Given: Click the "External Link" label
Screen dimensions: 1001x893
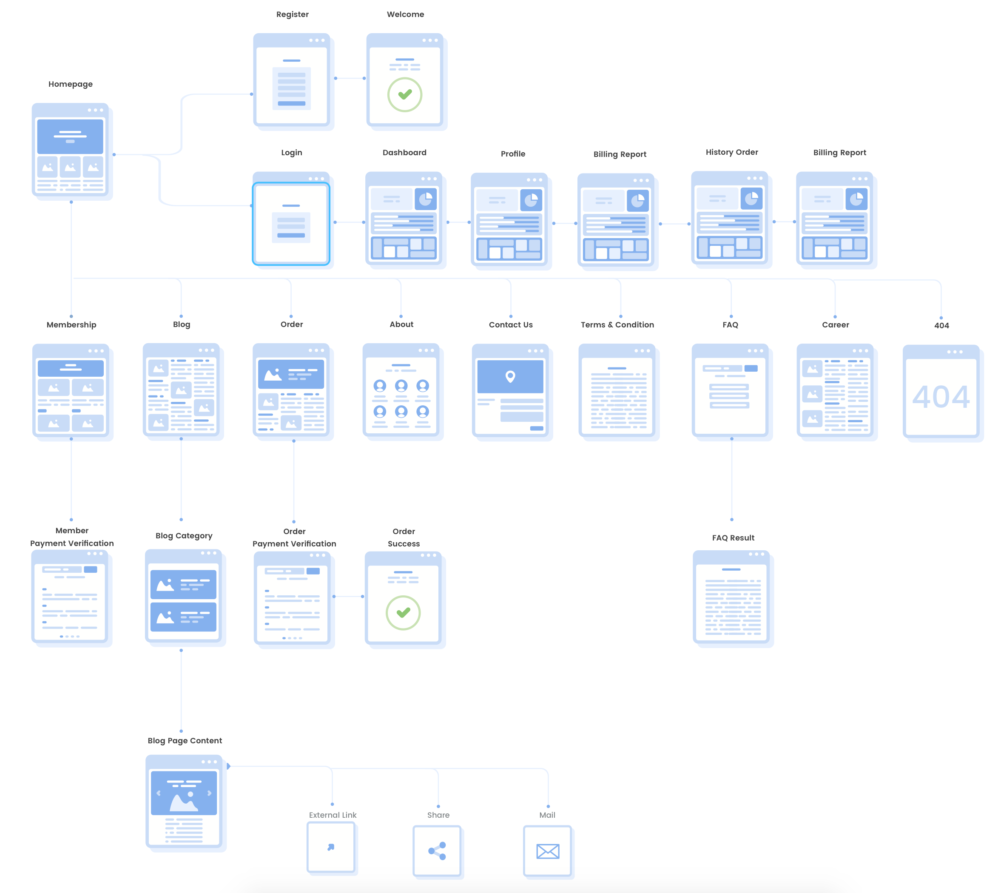Looking at the screenshot, I should pos(333,815).
